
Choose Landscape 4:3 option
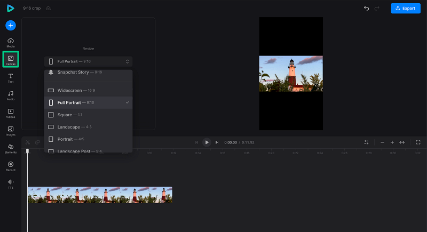pos(88,127)
